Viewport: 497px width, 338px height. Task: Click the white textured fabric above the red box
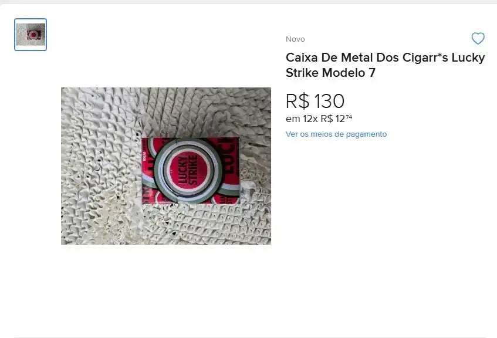[176, 111]
